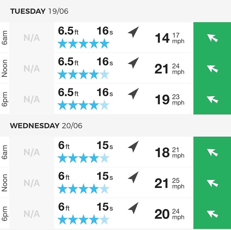Click Wednesday 6pm 20 mph wind speed
The height and width of the screenshot is (230, 231).
click(x=169, y=214)
